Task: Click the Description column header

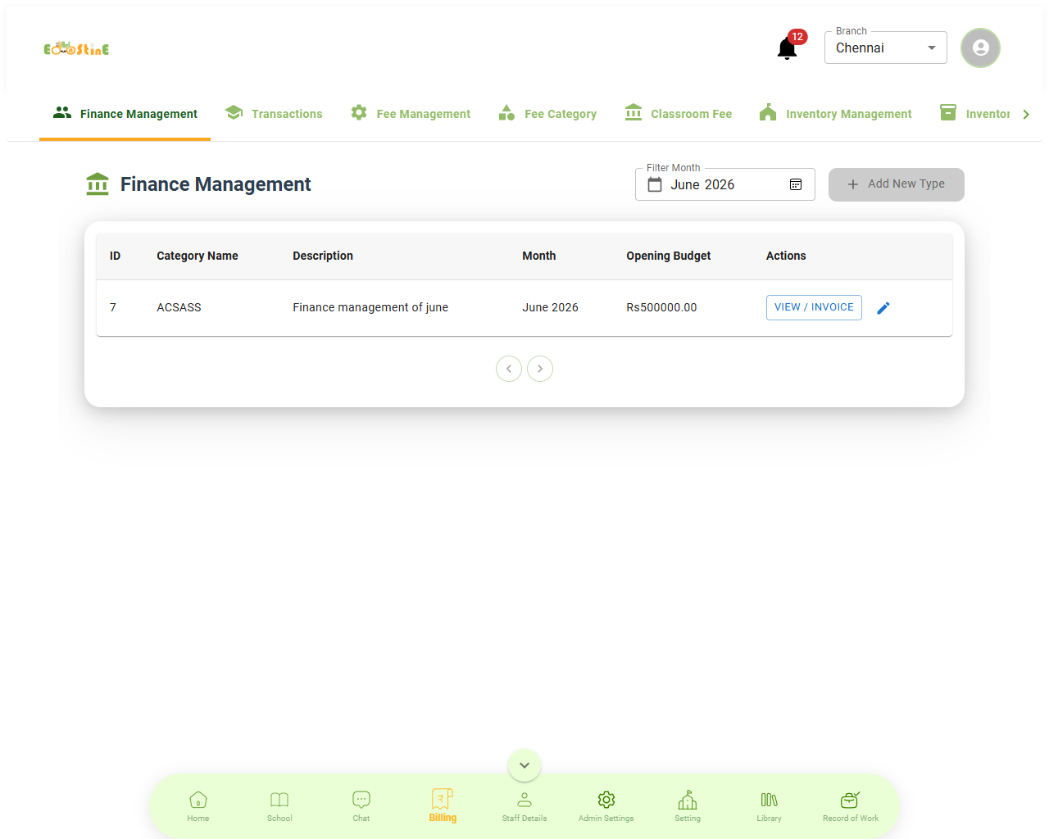Action: (x=323, y=256)
